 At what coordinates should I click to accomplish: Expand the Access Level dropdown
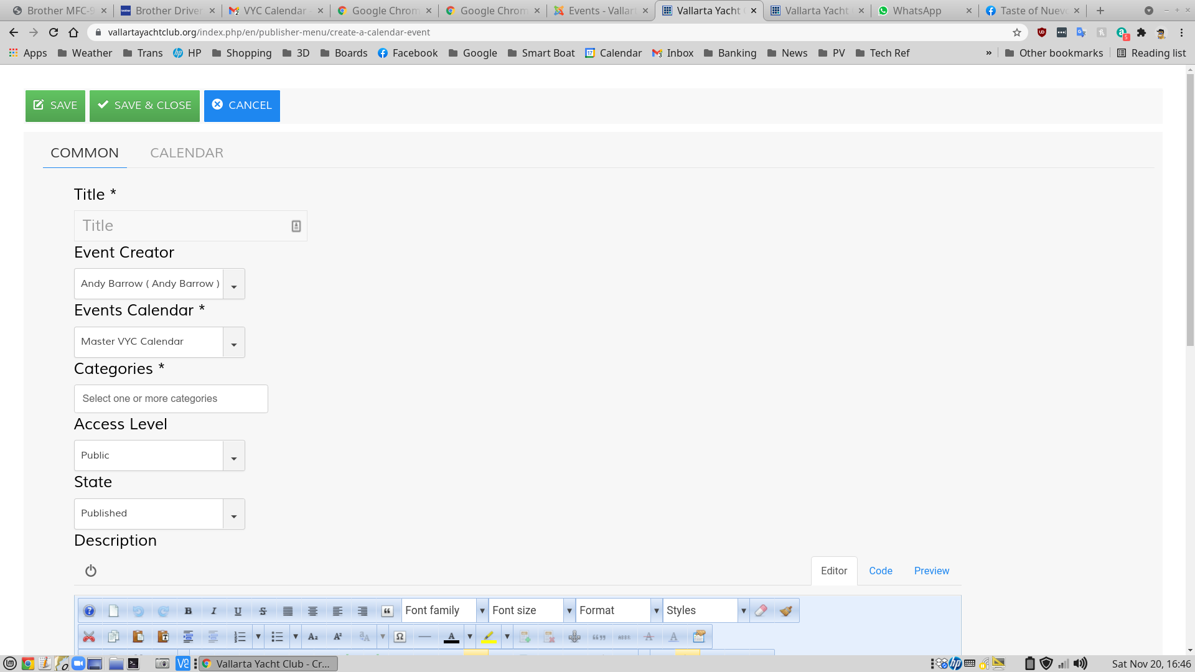pos(233,458)
